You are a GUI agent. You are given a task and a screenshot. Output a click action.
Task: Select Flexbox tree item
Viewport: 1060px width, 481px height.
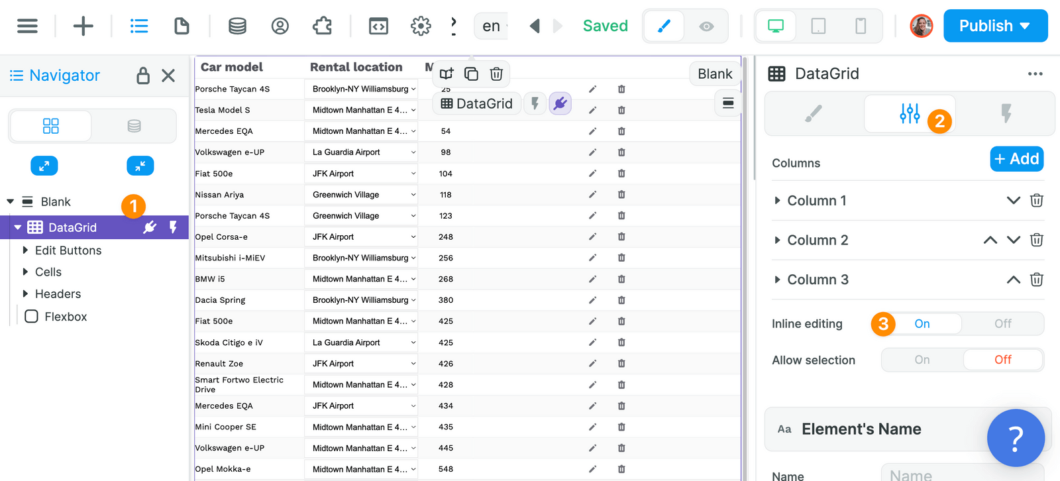(x=56, y=317)
